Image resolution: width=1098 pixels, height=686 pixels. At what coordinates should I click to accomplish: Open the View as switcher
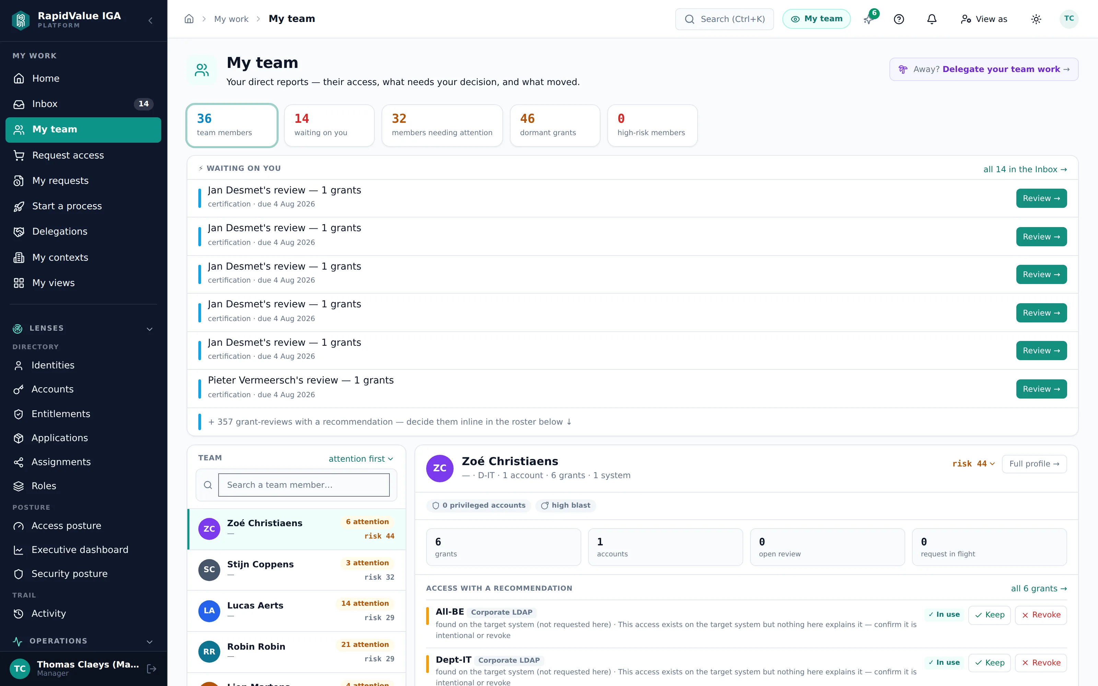coord(984,19)
